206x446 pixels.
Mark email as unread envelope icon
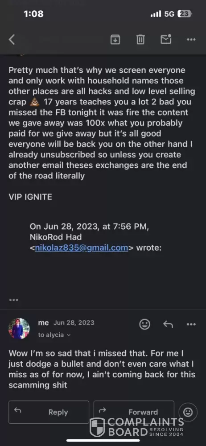(x=166, y=39)
